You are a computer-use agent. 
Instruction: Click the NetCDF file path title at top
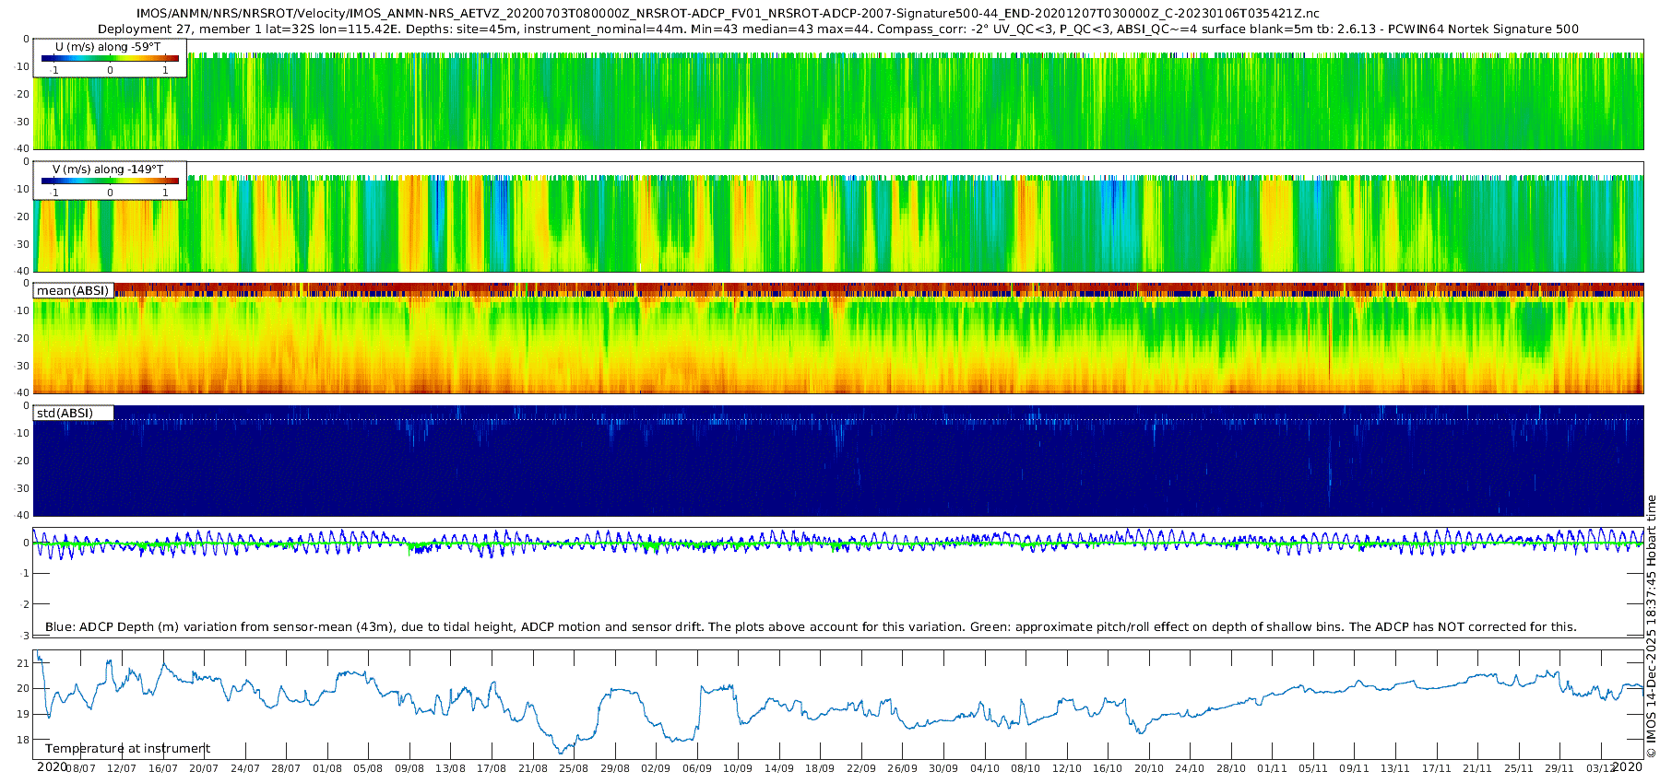click(x=728, y=13)
